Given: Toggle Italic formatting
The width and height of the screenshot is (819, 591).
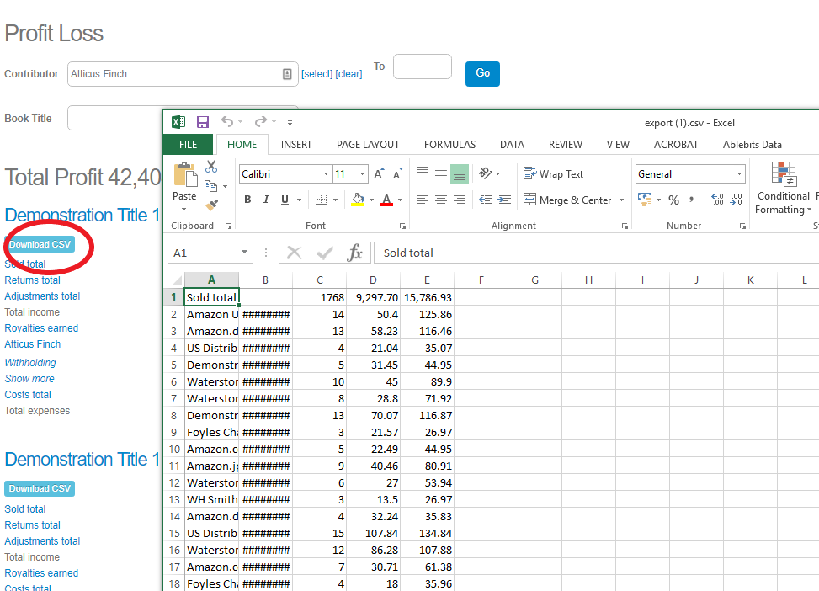Looking at the screenshot, I should pos(266,200).
